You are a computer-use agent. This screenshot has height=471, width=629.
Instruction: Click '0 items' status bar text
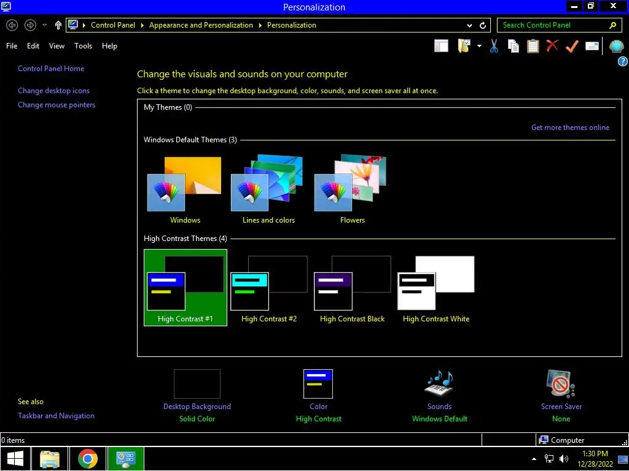coord(13,440)
